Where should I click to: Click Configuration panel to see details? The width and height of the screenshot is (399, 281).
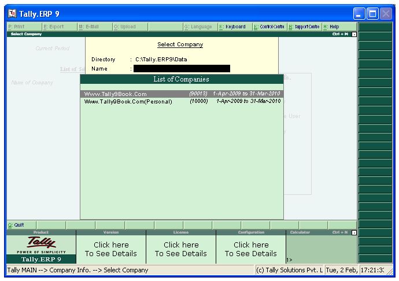[251, 249]
